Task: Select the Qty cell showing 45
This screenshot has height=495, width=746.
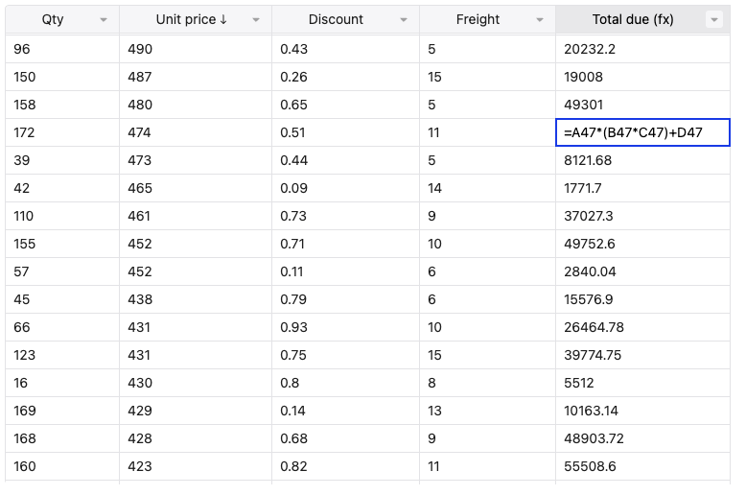Action: coord(62,299)
